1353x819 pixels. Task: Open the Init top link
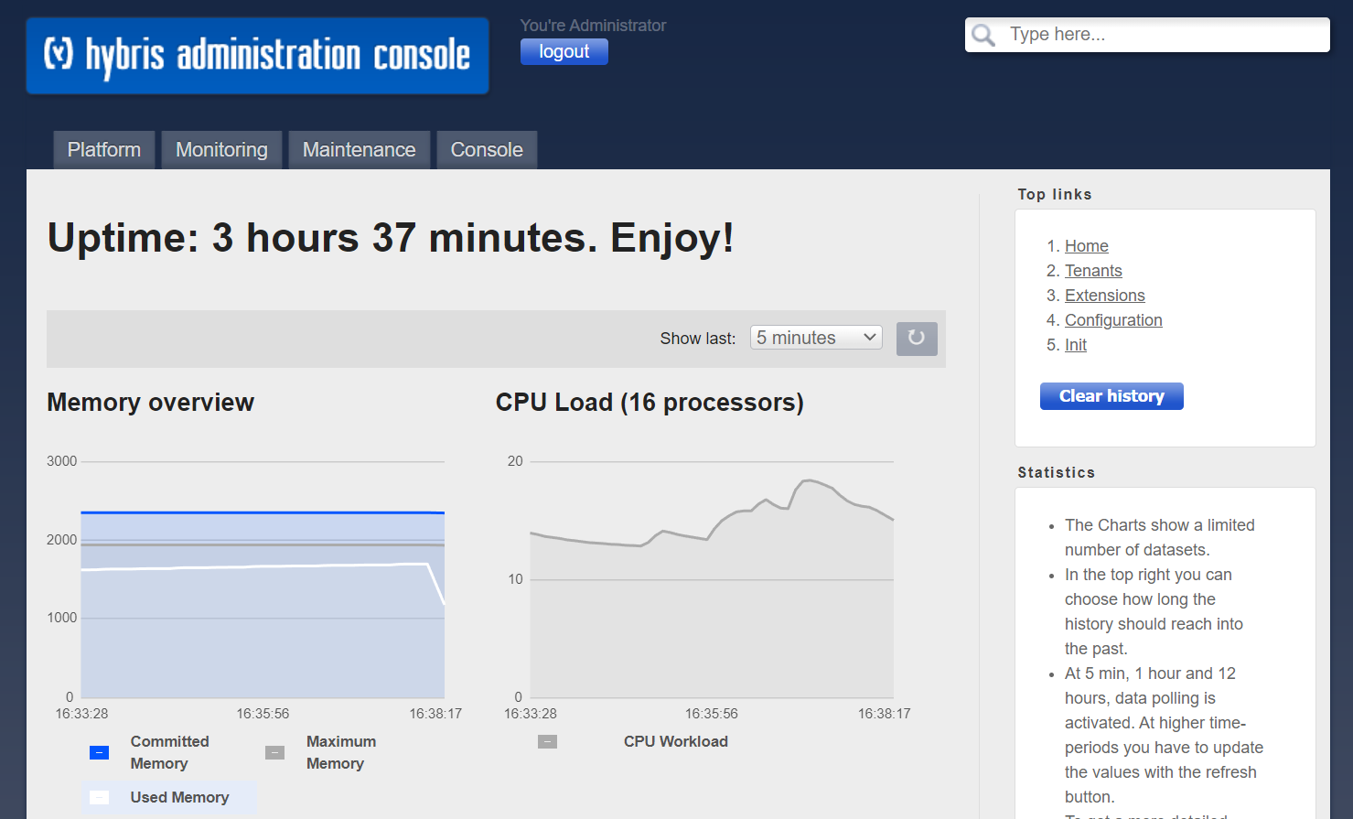tap(1076, 345)
